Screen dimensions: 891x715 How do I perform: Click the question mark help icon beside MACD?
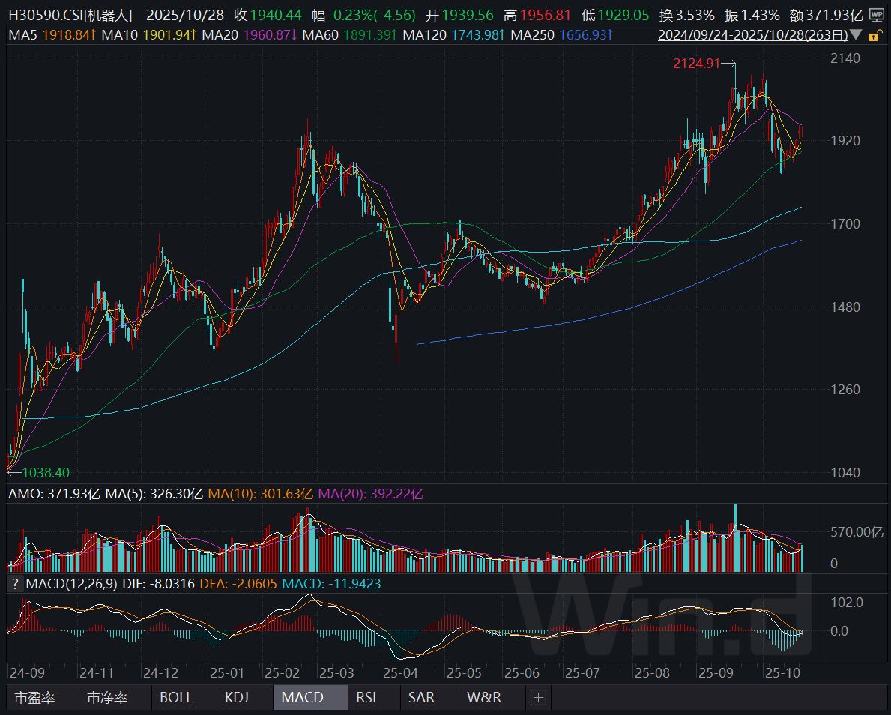tap(14, 584)
